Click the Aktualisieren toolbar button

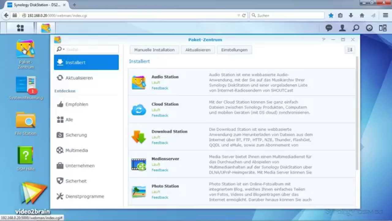pos(198,50)
